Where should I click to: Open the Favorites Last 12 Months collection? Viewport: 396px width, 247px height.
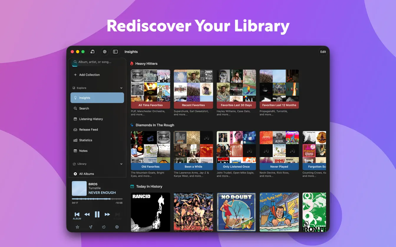[x=279, y=89]
